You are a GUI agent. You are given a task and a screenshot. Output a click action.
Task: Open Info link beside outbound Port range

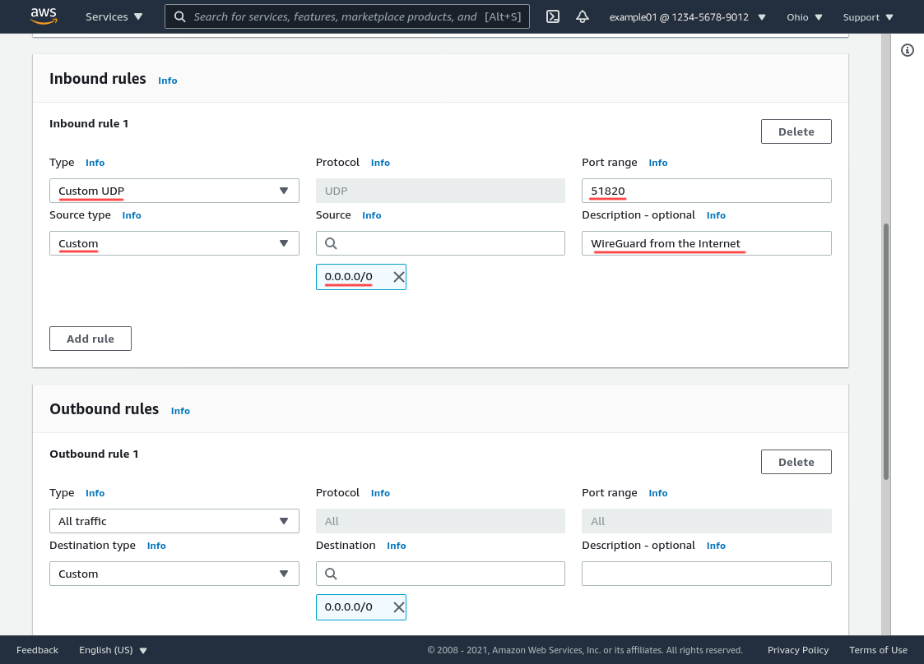tap(658, 493)
